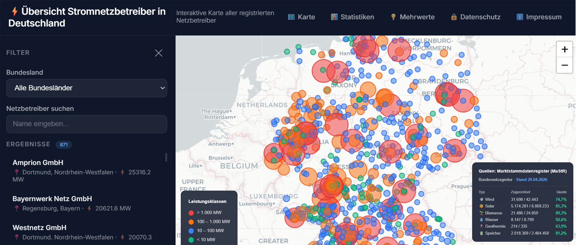Click the info icon beside Impressum
The height and width of the screenshot is (245, 576).
coord(519,17)
